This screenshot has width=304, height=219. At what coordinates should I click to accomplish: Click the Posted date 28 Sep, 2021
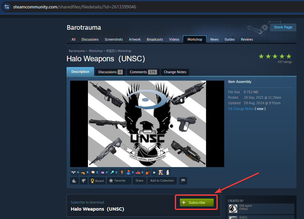(262, 98)
